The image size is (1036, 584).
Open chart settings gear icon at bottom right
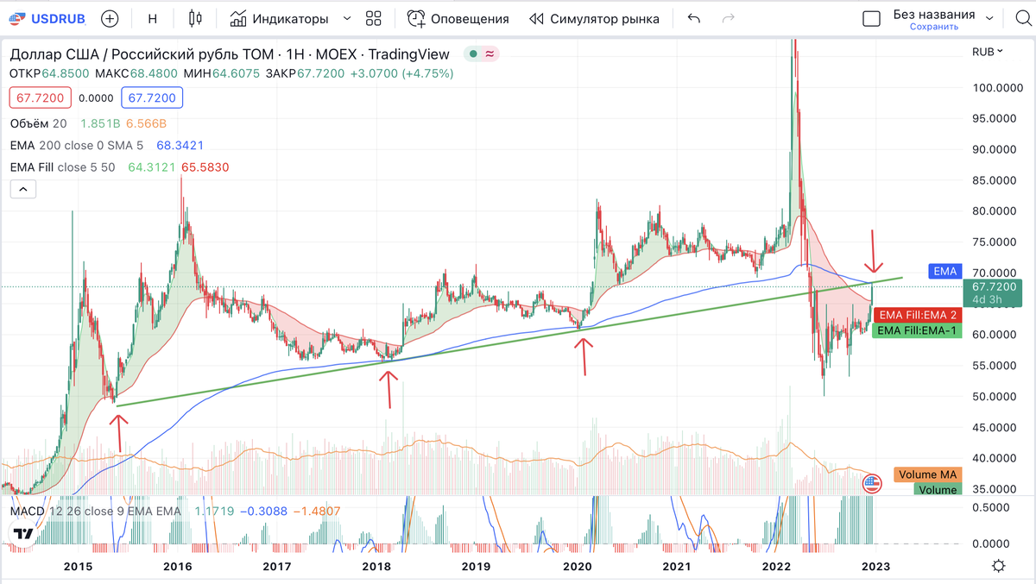[999, 566]
